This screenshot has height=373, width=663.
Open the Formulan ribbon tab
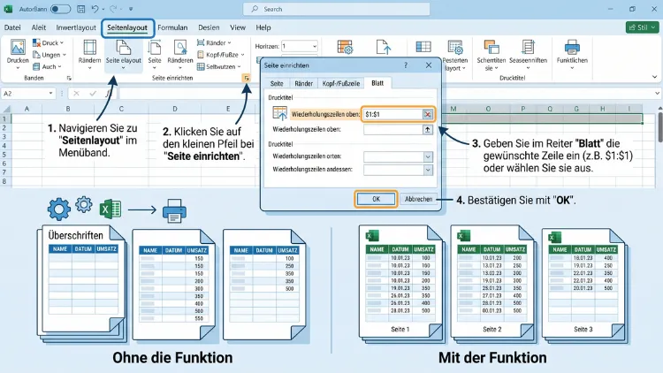[x=172, y=27]
